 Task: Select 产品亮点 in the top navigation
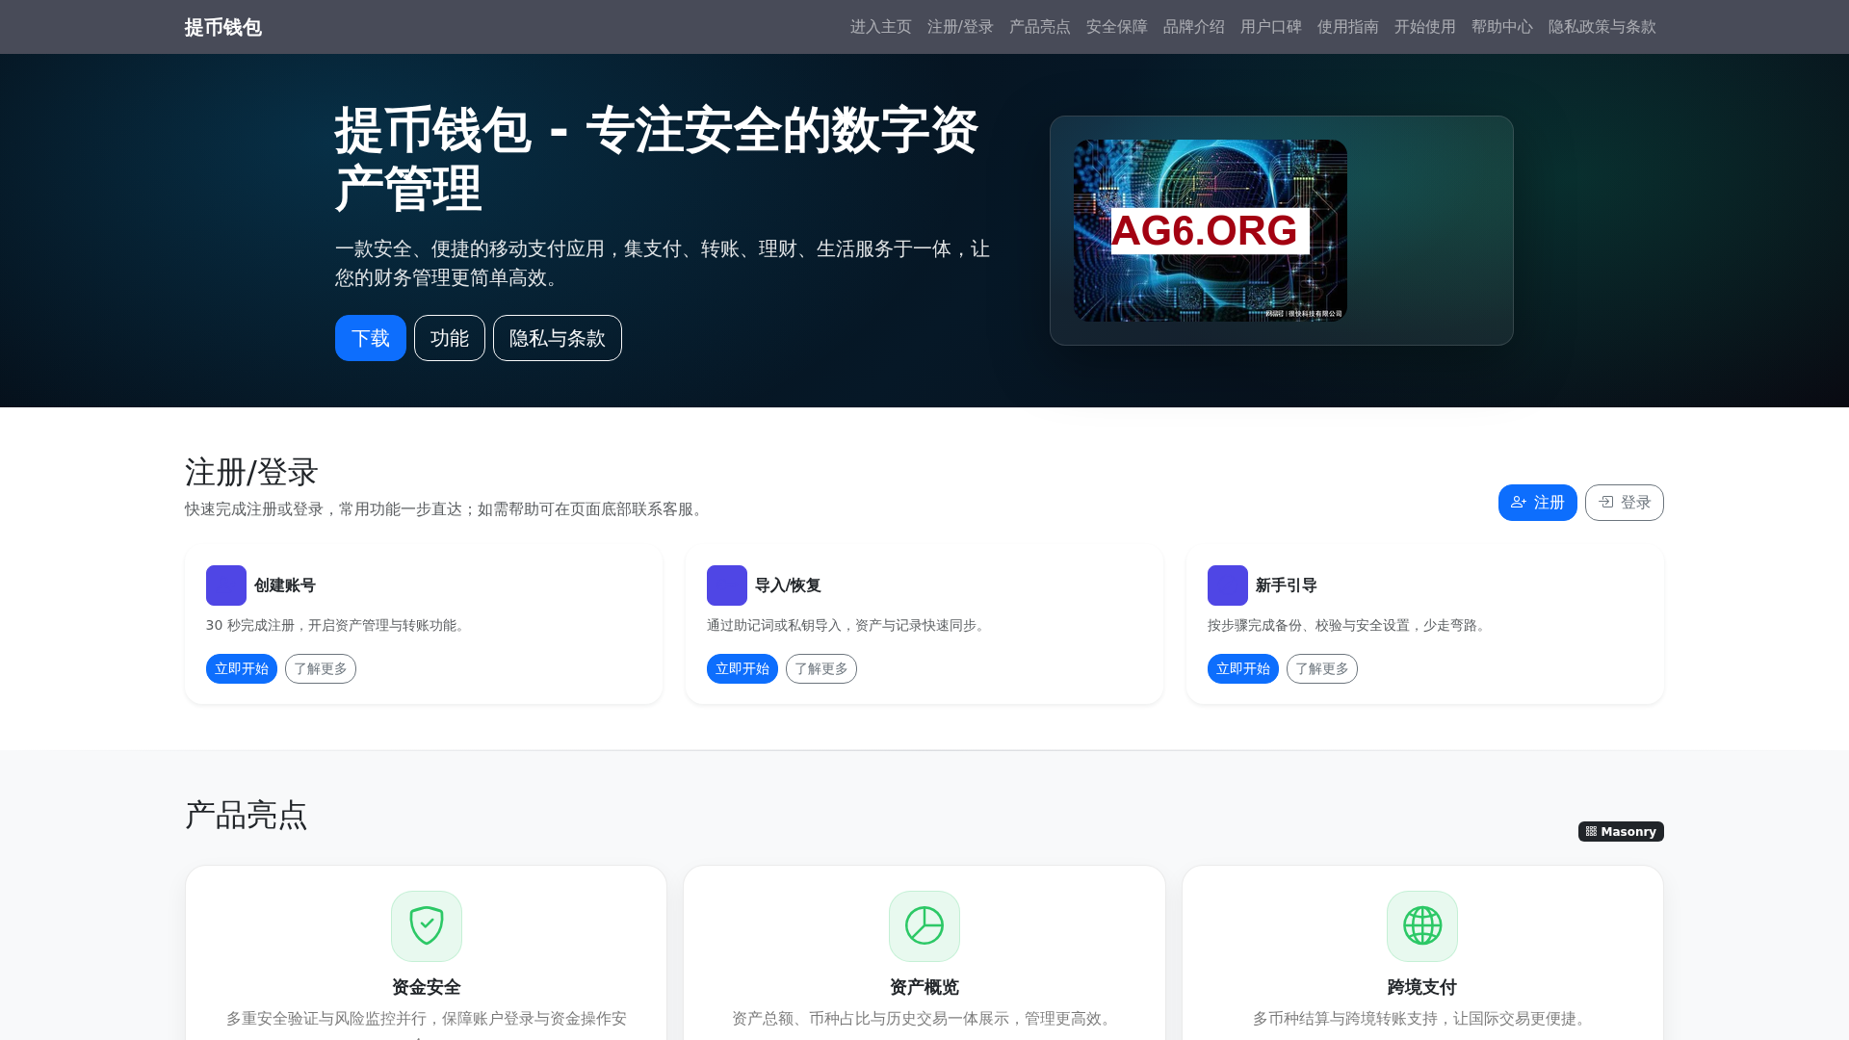1039,27
